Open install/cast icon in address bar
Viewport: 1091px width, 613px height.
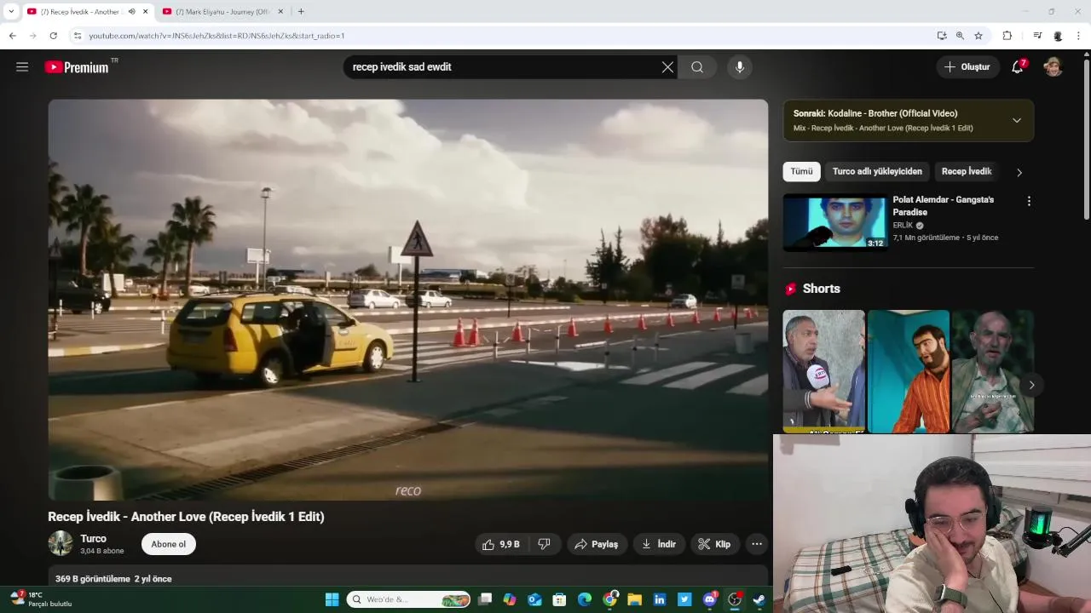pos(941,36)
